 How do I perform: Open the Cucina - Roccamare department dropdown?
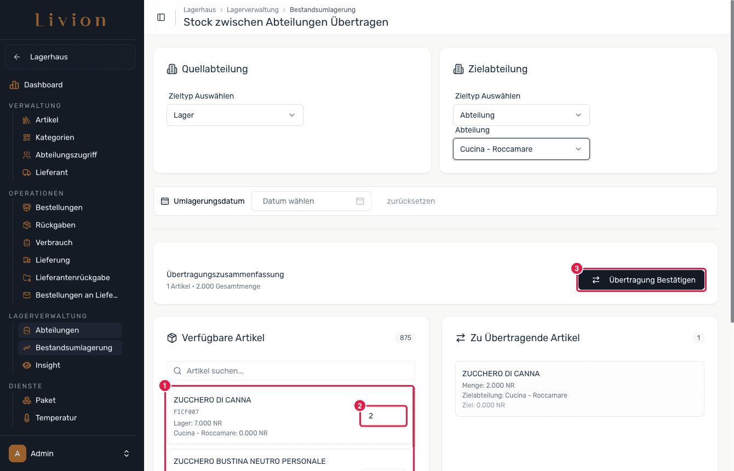pyautogui.click(x=521, y=149)
